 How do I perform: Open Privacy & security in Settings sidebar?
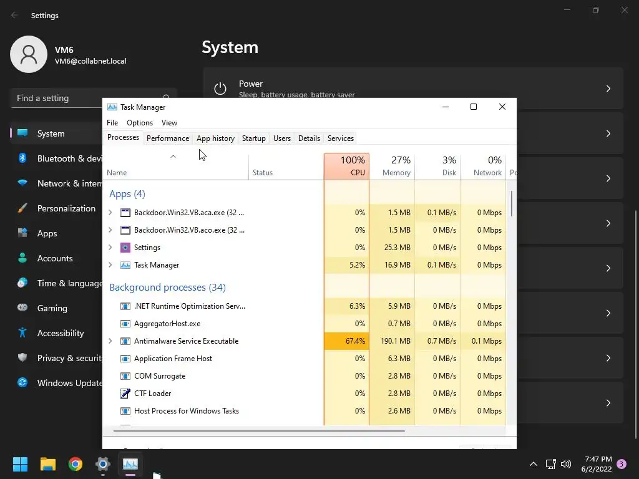57,358
